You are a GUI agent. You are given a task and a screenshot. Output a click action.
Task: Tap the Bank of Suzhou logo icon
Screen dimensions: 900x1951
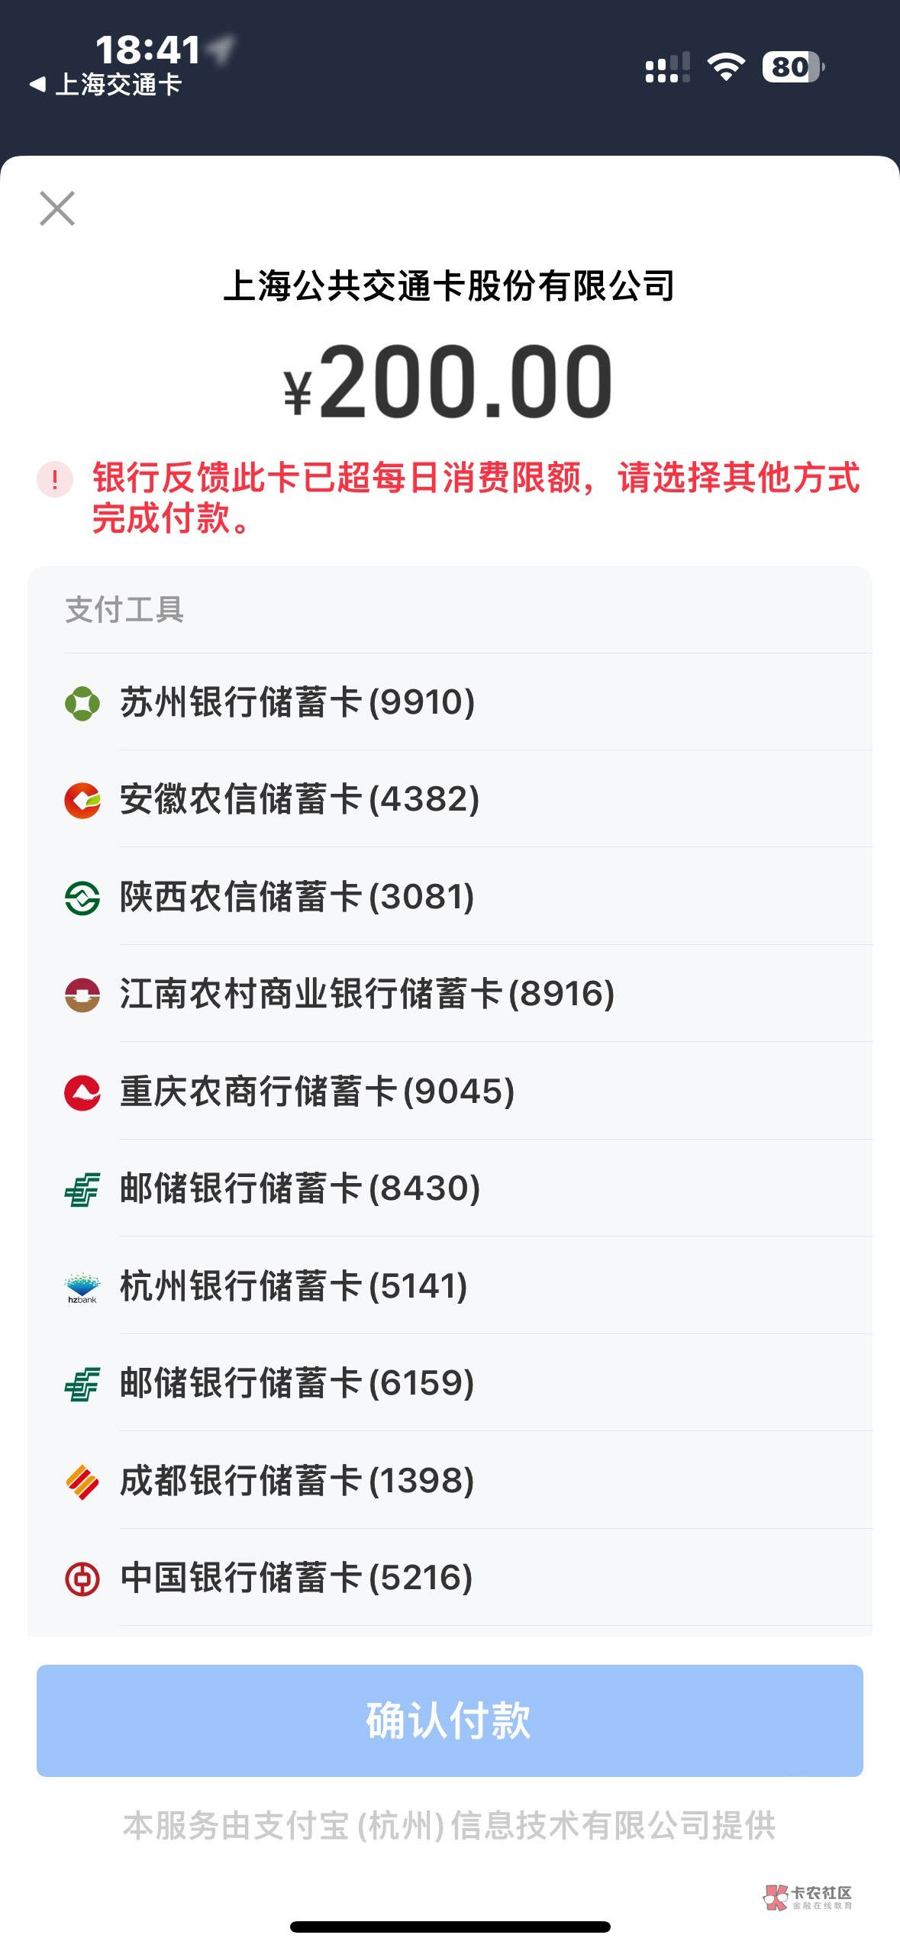point(82,703)
